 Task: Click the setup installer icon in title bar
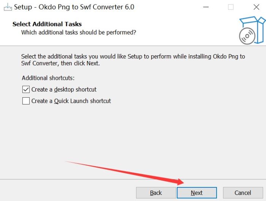7,7
